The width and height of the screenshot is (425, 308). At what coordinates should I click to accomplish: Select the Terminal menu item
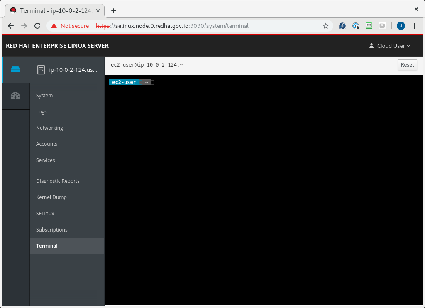pyautogui.click(x=67, y=246)
